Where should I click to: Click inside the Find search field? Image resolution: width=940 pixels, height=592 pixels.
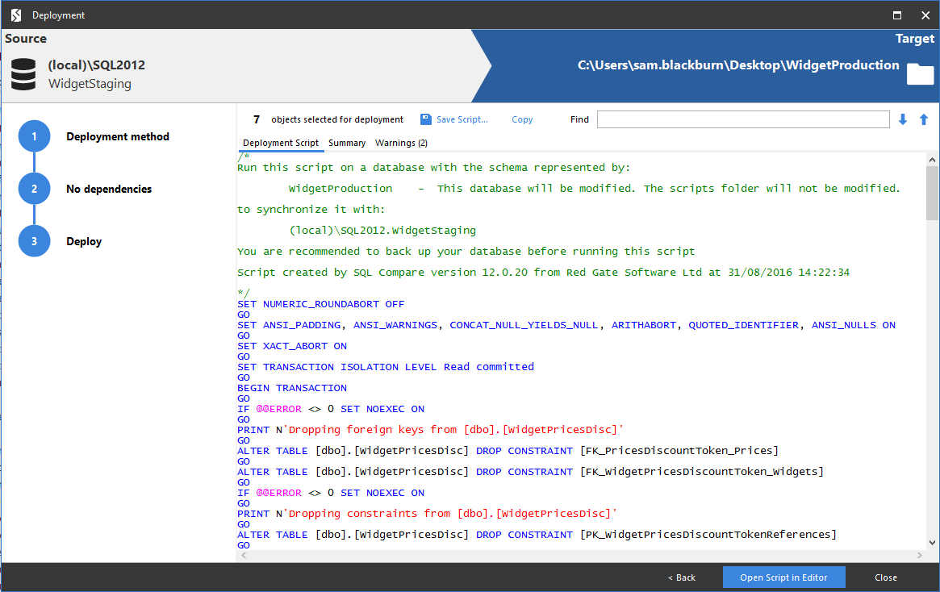pyautogui.click(x=742, y=119)
